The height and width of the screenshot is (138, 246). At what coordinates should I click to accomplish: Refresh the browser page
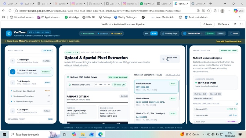(x=10, y=11)
